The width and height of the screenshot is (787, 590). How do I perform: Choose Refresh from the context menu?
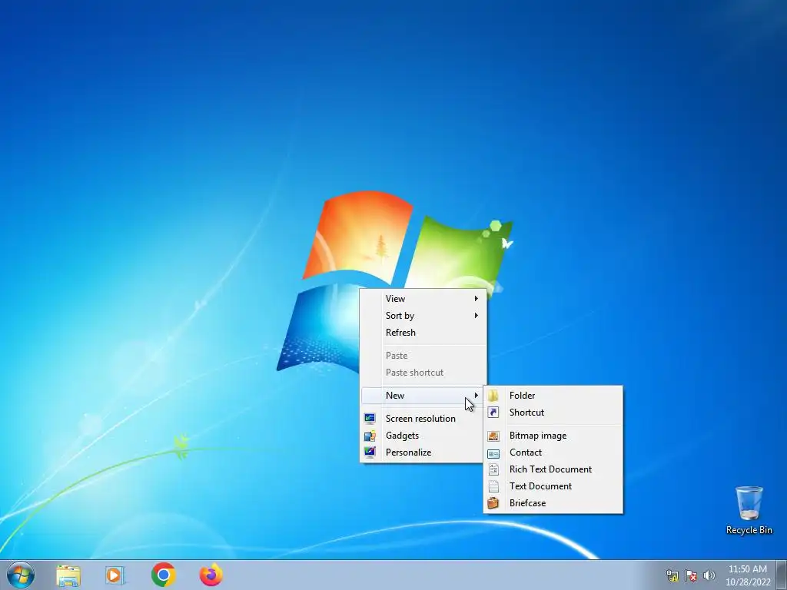pos(423,333)
